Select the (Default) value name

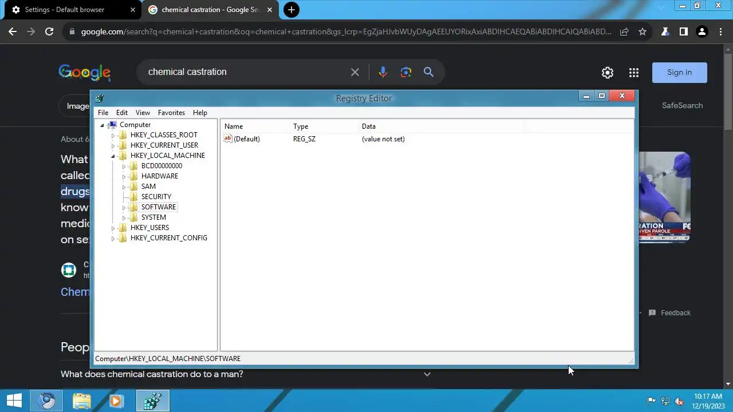(x=247, y=139)
